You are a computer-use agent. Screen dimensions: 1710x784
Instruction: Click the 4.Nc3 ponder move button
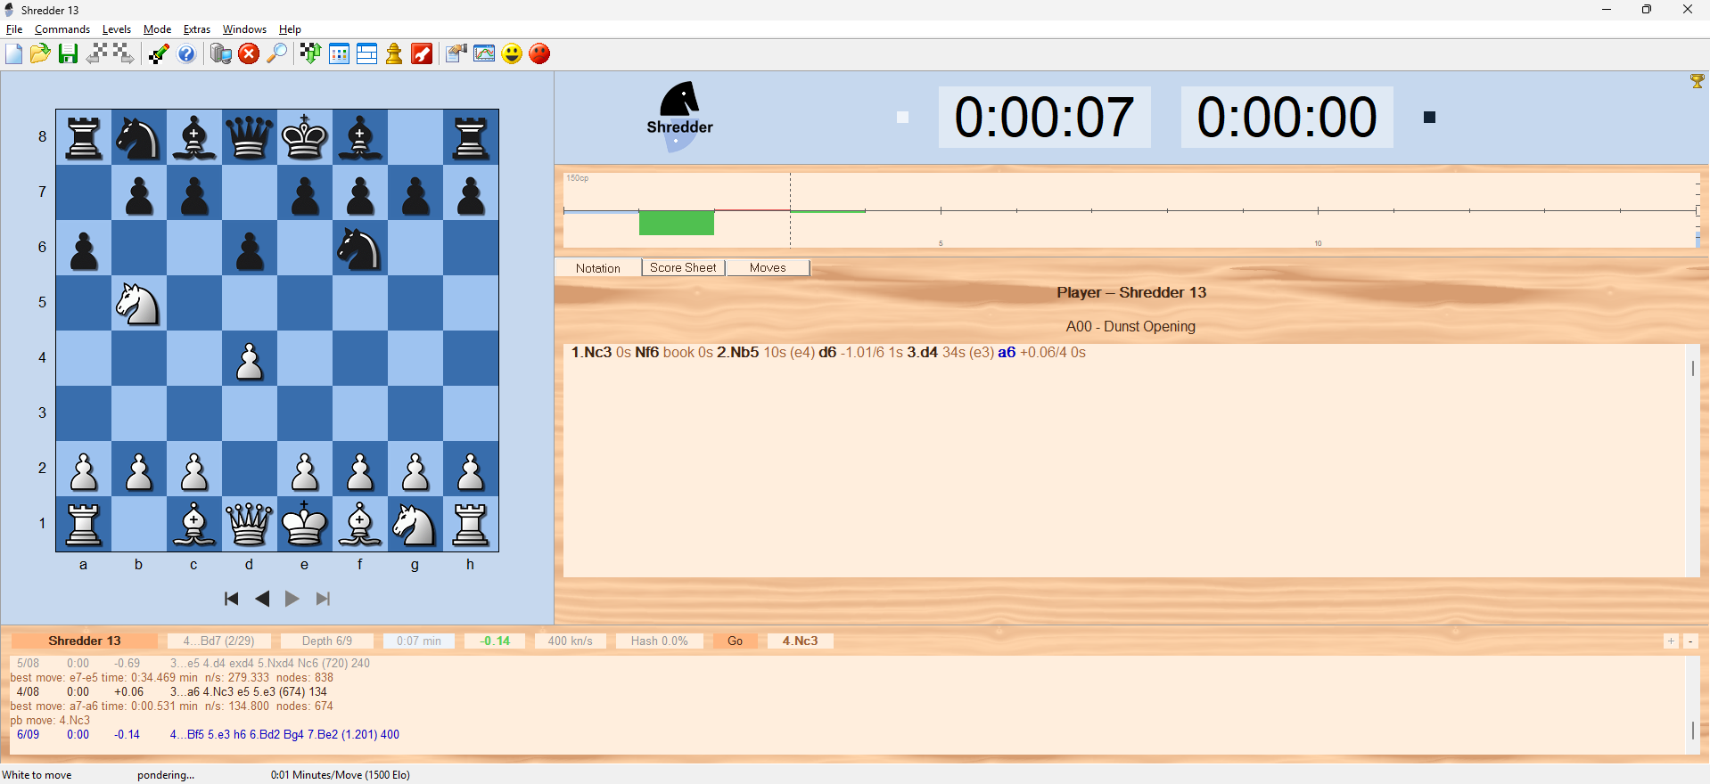800,641
